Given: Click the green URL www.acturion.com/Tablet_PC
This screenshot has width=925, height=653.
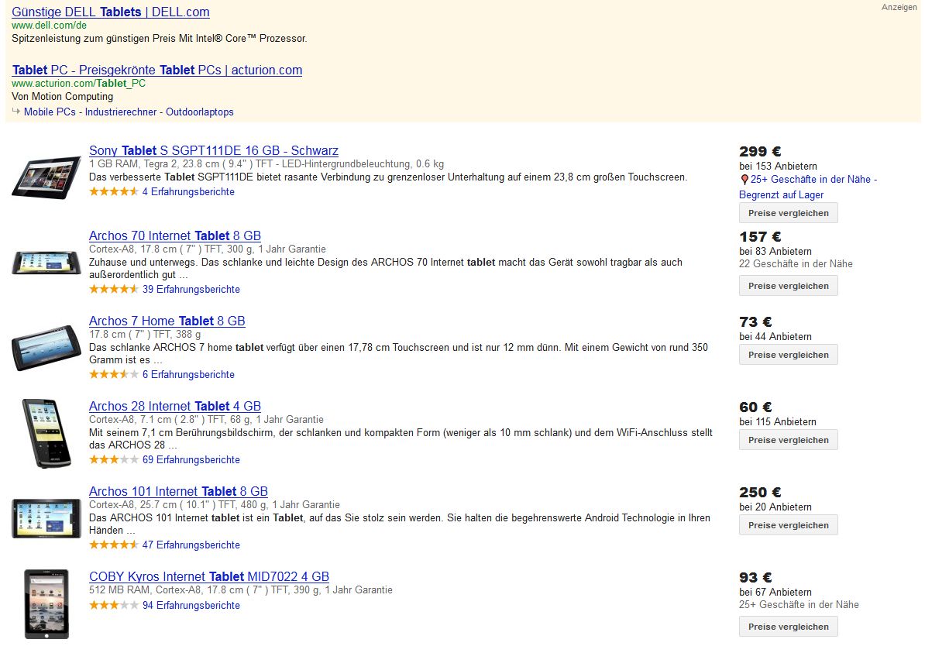Looking at the screenshot, I should pos(78,83).
